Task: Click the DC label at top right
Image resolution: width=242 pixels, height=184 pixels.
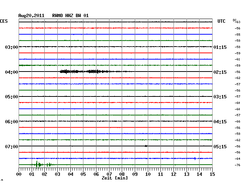Action: click(x=235, y=20)
